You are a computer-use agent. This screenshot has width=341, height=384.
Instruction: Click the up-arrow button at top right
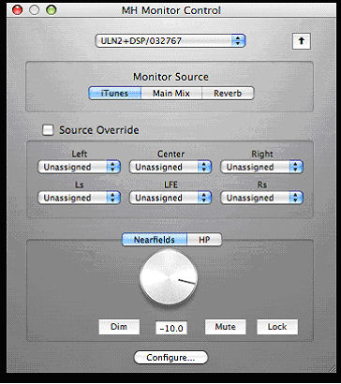click(x=302, y=41)
